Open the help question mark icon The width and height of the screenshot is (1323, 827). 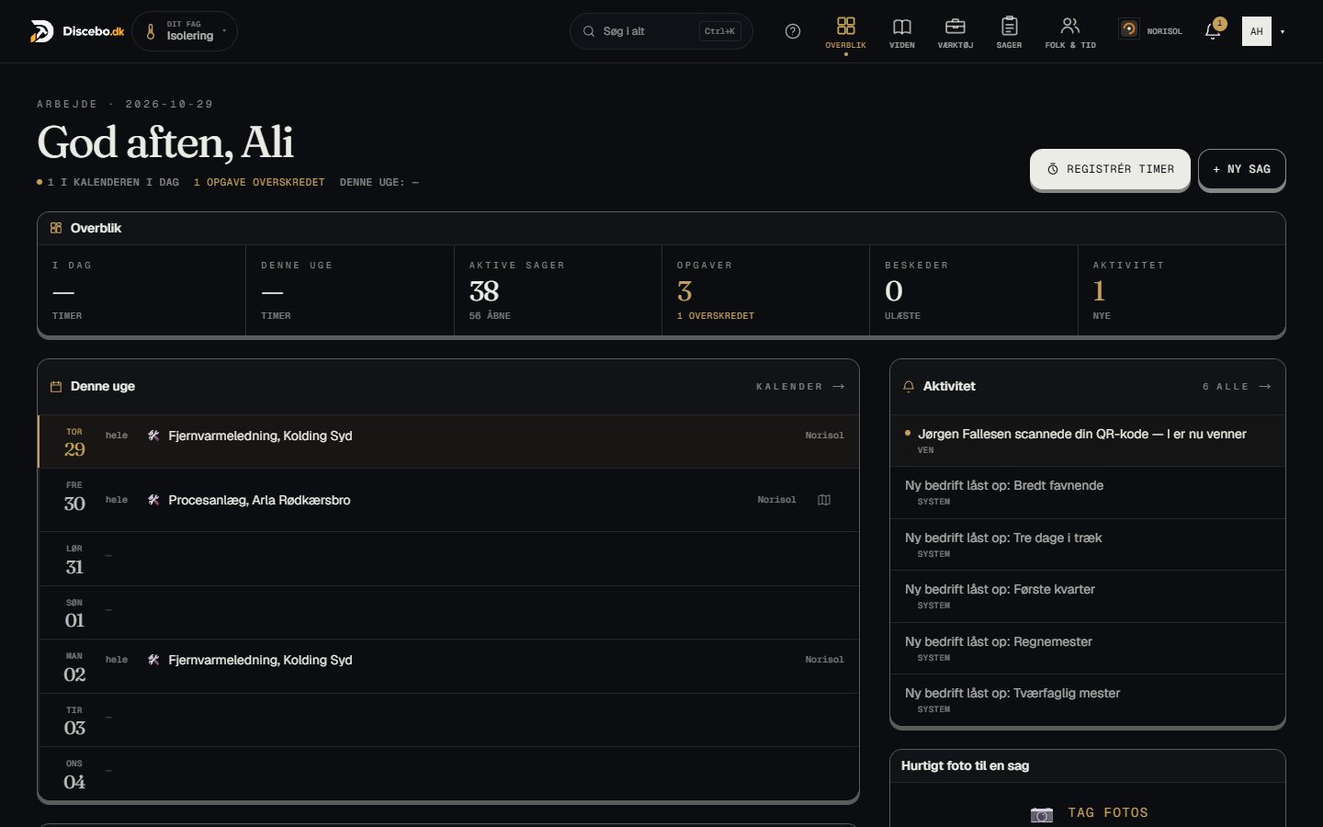click(793, 31)
